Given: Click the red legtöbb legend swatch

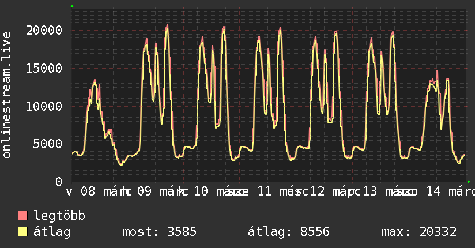Looking at the screenshot, I should (x=23, y=216).
